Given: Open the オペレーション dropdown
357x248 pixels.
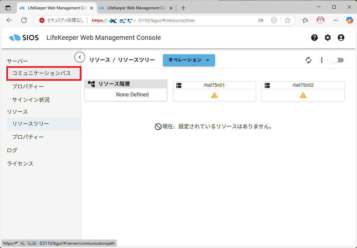Looking at the screenshot, I should [x=189, y=60].
